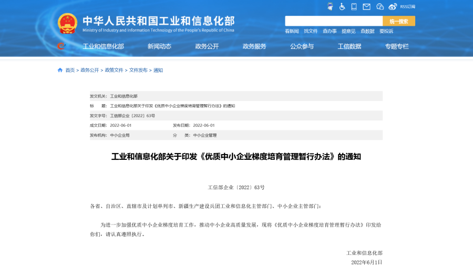The width and height of the screenshot is (473, 266).
Task: Open 专题专栏 navigation menu
Action: click(x=397, y=46)
